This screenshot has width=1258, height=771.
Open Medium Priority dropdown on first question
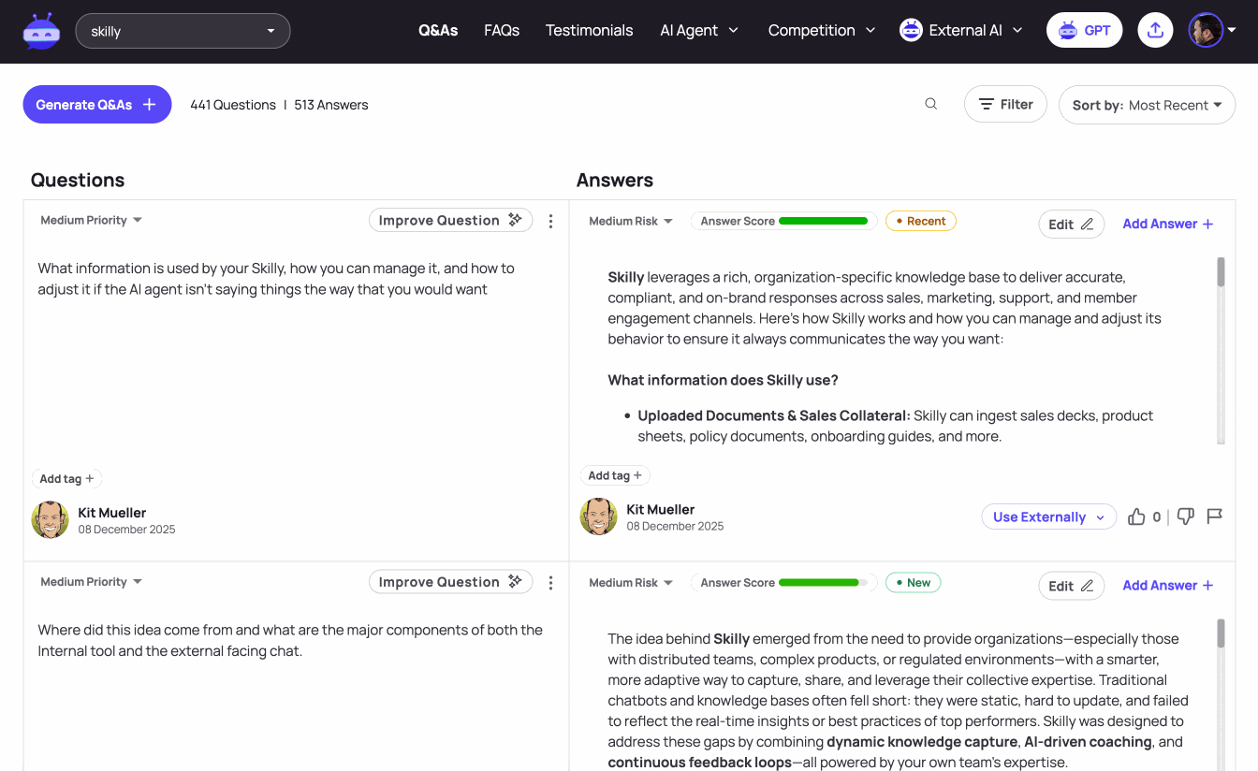pyautogui.click(x=91, y=221)
